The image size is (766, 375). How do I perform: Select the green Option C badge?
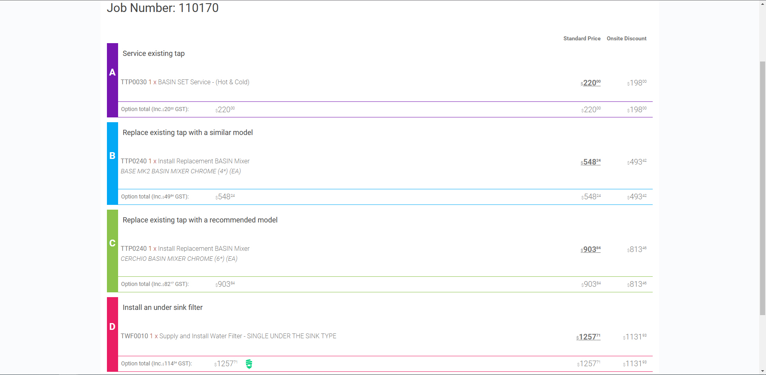click(x=112, y=243)
